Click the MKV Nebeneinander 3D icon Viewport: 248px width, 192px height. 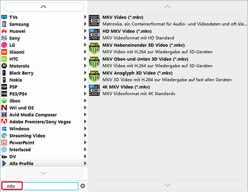click(94, 48)
